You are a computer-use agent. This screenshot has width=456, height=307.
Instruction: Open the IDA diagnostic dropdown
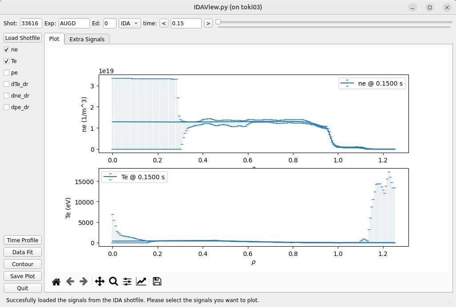click(129, 24)
